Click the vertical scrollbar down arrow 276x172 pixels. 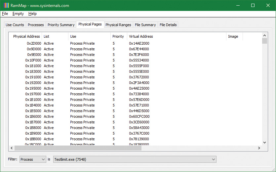(264, 142)
